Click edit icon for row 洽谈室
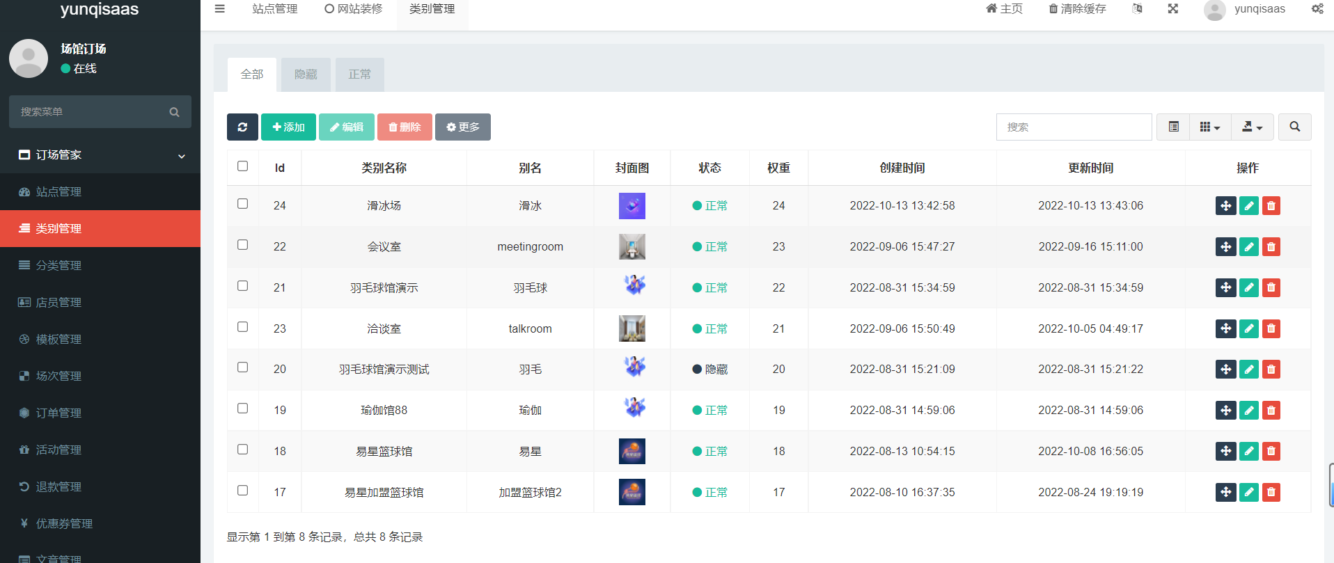 click(x=1249, y=328)
